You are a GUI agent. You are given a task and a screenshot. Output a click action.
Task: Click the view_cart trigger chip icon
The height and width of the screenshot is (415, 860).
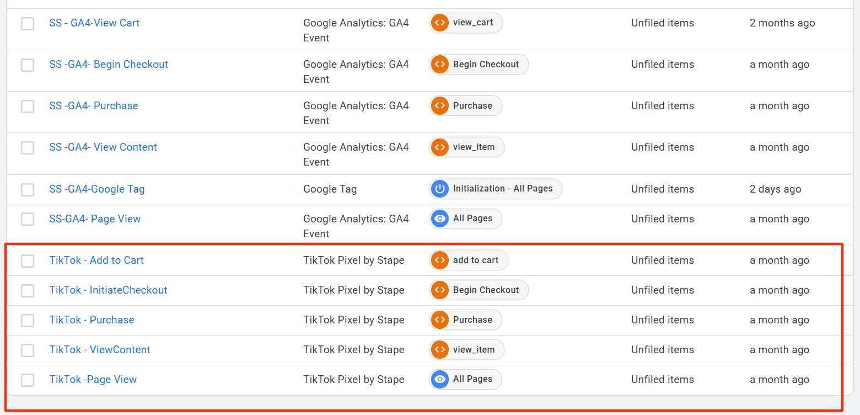[440, 23]
